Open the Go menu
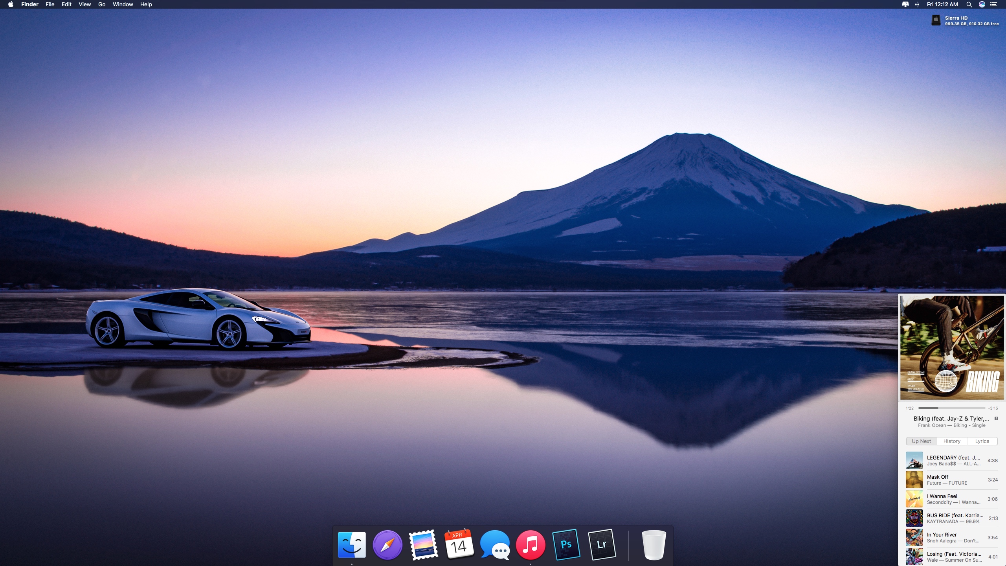1006x566 pixels. (x=102, y=4)
